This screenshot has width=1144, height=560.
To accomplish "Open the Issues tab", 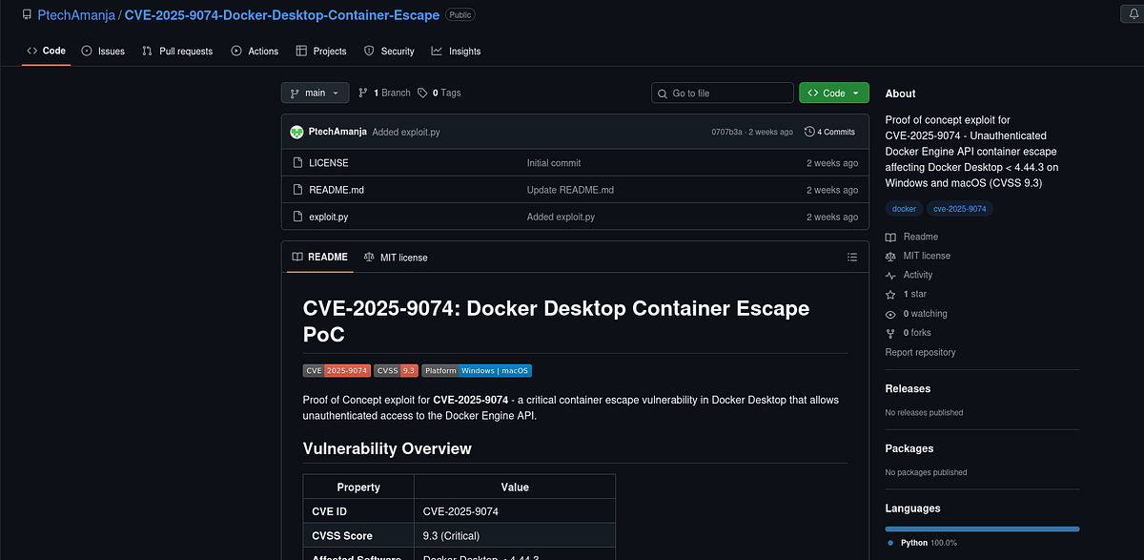I will (103, 51).
